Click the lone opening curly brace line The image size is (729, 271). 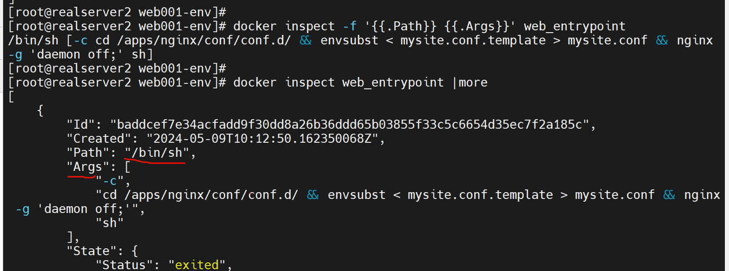tap(40, 111)
